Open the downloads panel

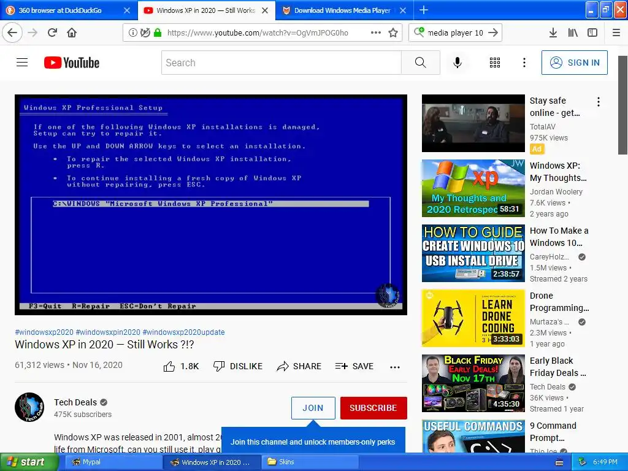(553, 33)
